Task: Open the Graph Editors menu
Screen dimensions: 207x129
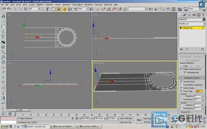Action: click(77, 5)
